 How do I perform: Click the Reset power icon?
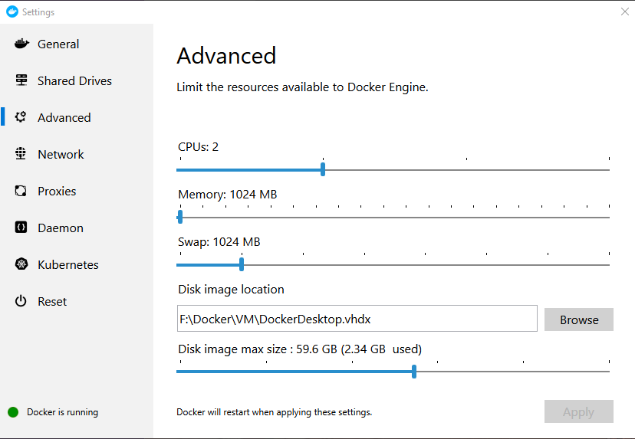click(x=21, y=301)
